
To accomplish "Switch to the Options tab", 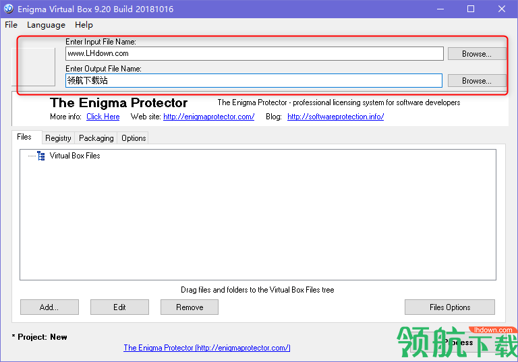I will pyautogui.click(x=134, y=138).
